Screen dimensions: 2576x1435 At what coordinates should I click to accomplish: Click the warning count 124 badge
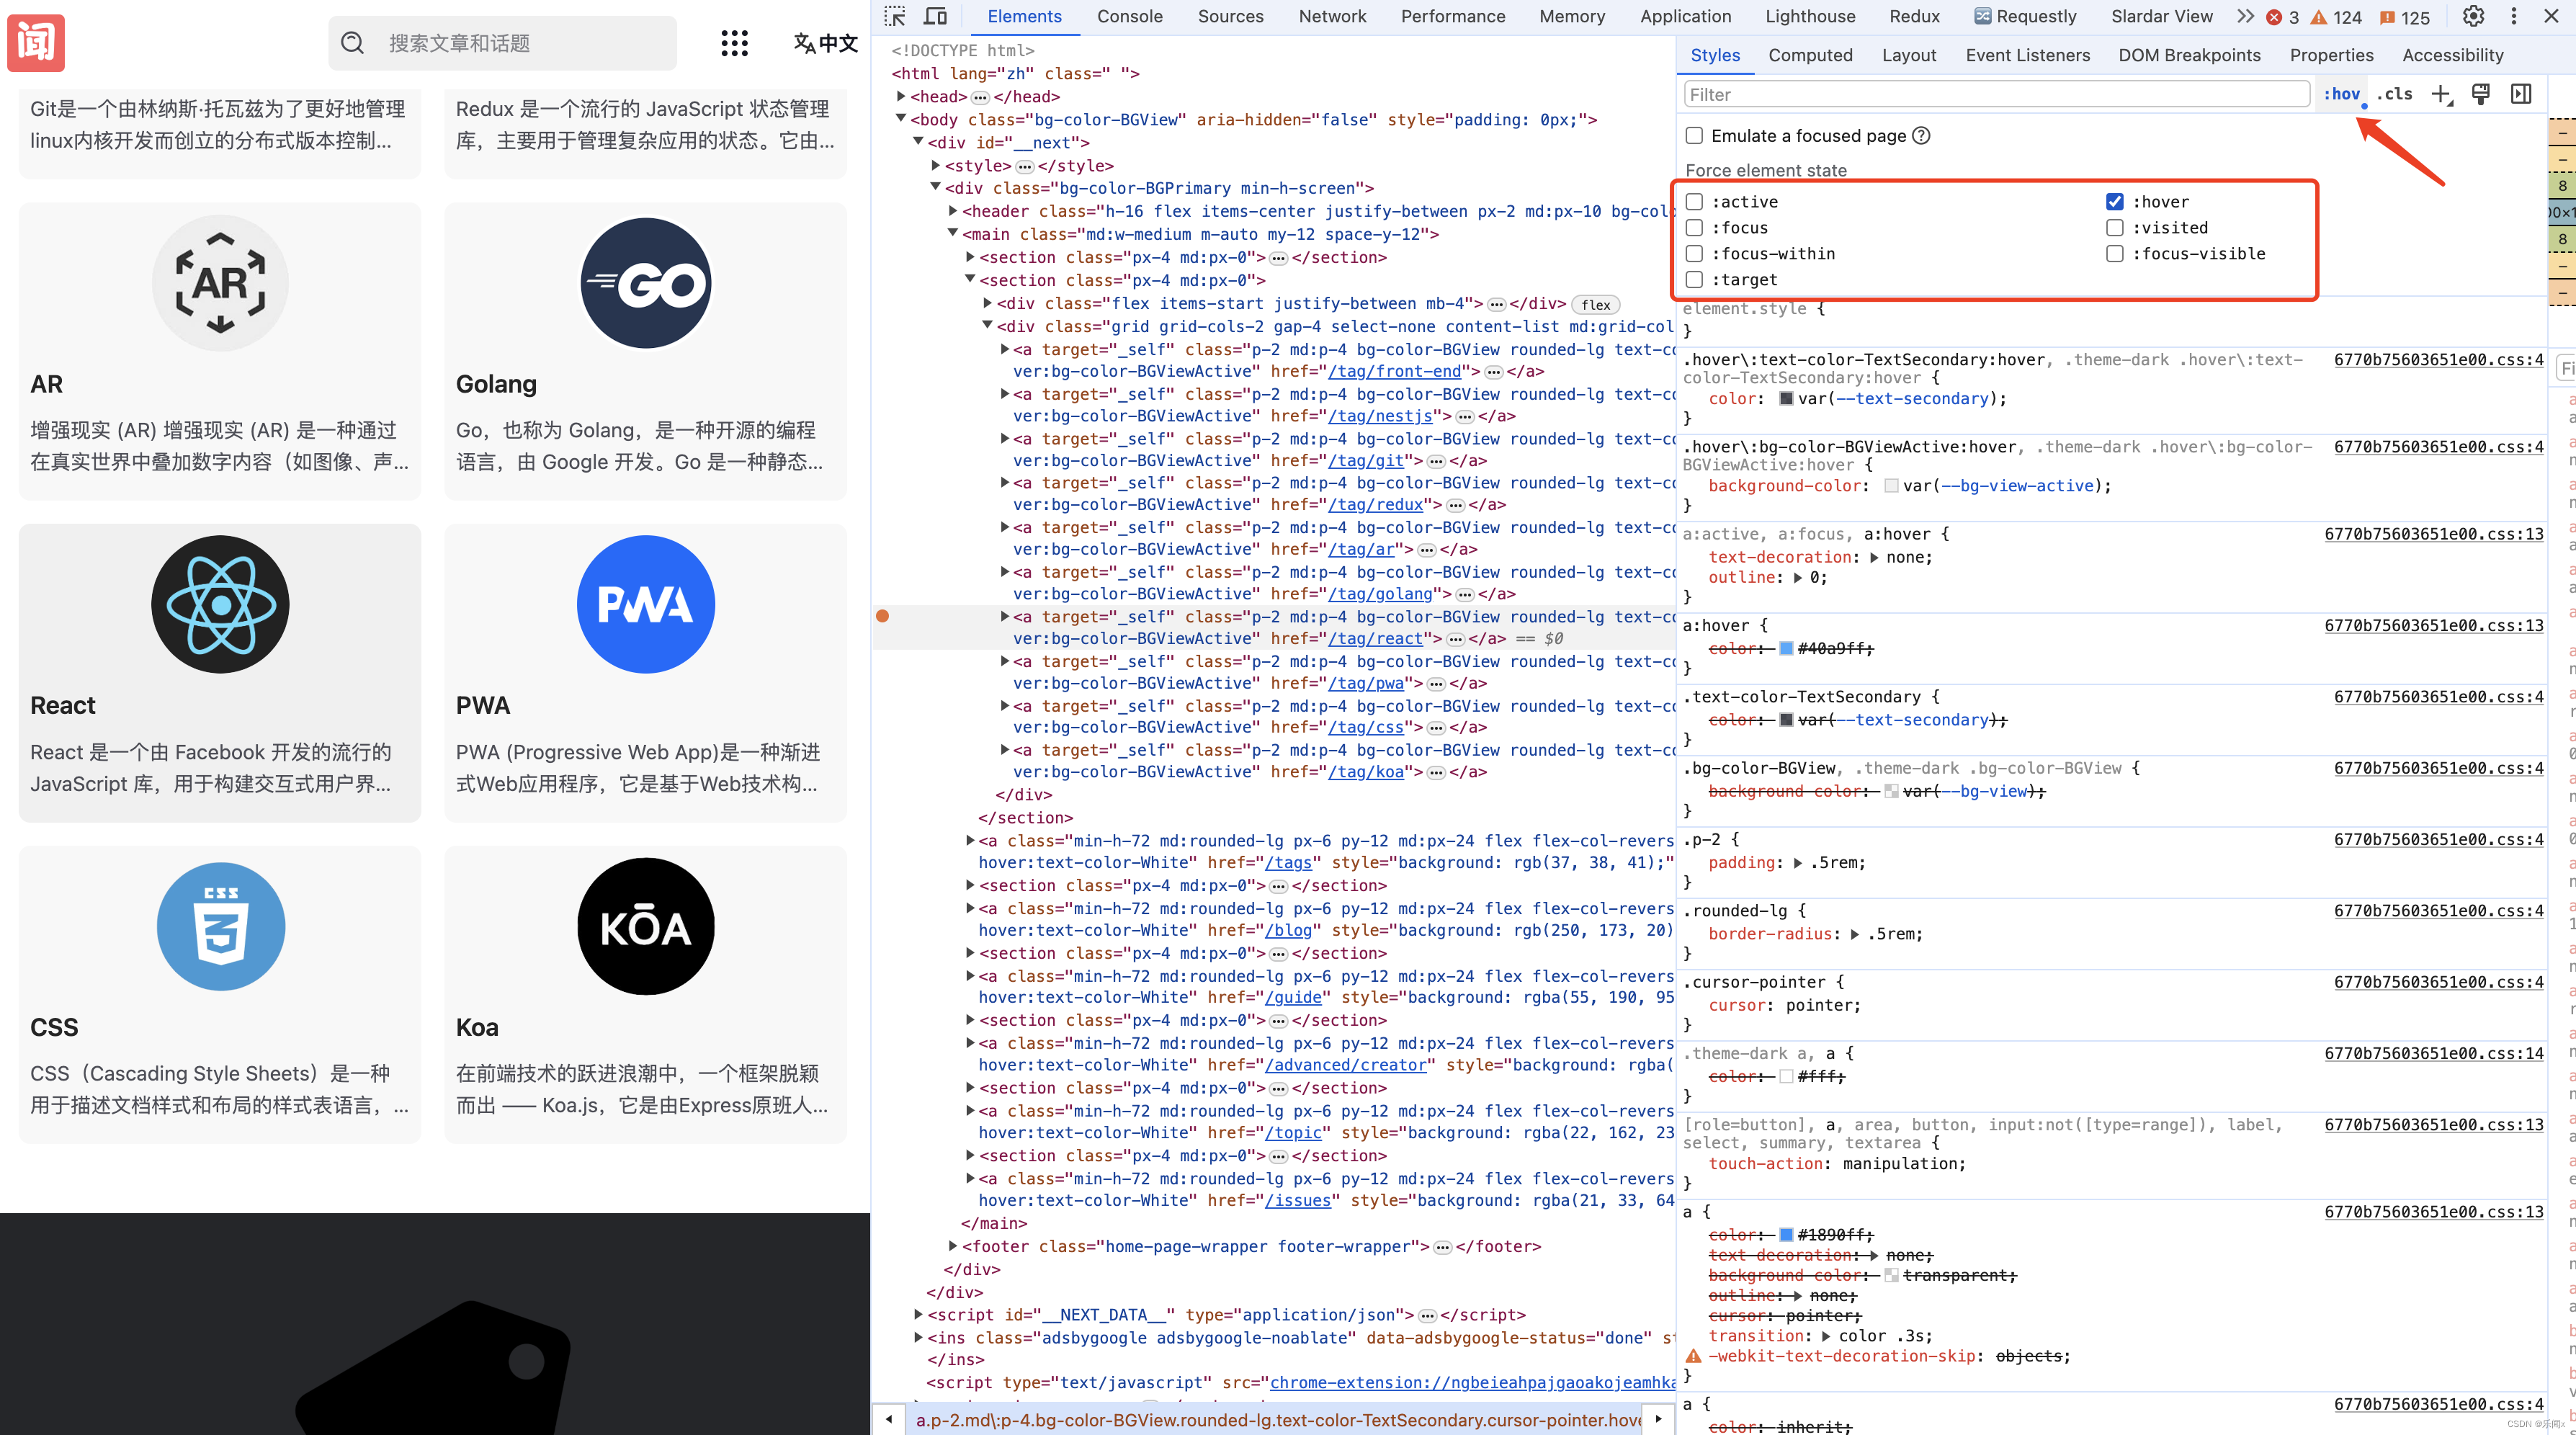tap(2336, 17)
